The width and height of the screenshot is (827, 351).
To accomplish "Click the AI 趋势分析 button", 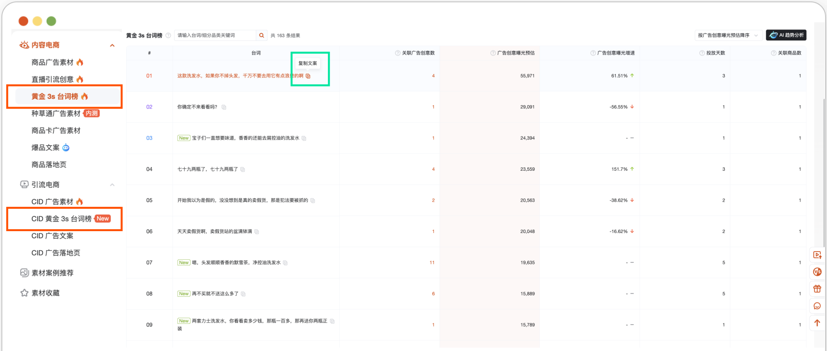I will pos(786,35).
